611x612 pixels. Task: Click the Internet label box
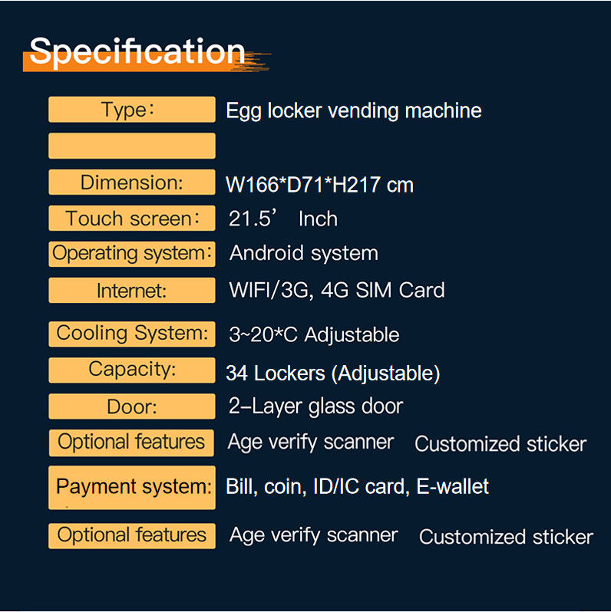click(131, 291)
